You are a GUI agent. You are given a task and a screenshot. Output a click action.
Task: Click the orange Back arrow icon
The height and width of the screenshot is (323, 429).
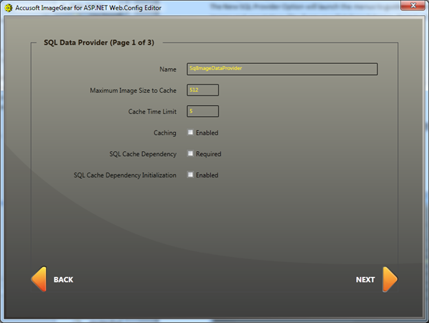pyautogui.click(x=38, y=280)
